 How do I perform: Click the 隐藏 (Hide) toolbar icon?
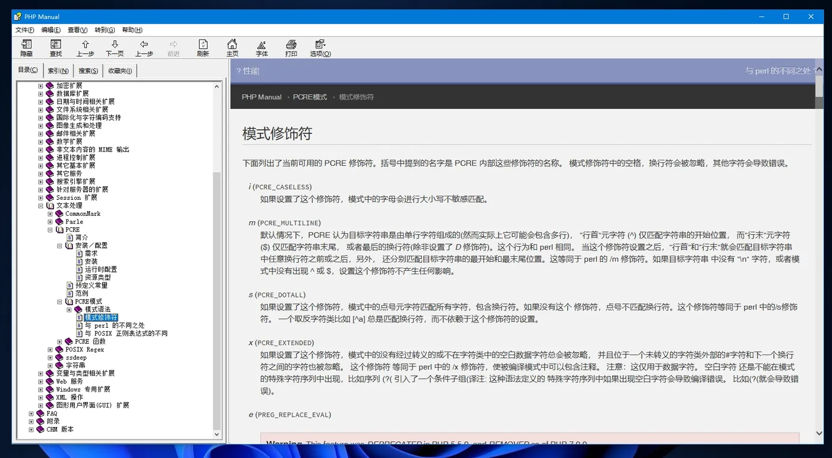coord(26,45)
